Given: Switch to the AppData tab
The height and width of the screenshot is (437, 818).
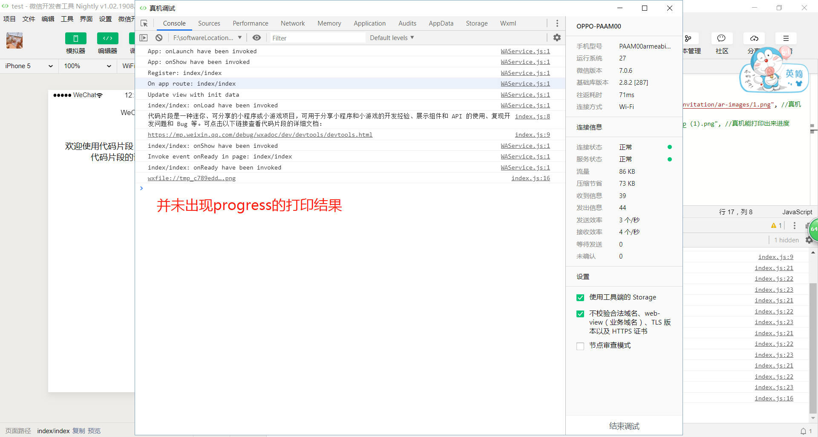Looking at the screenshot, I should coord(441,23).
